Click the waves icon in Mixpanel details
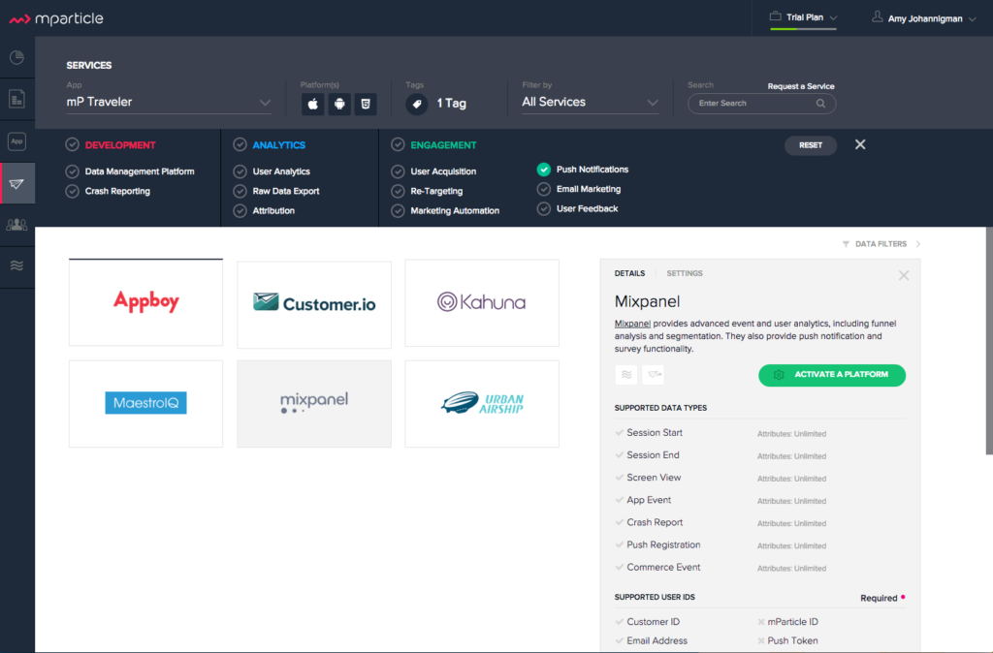Image resolution: width=993 pixels, height=653 pixels. pos(626,375)
